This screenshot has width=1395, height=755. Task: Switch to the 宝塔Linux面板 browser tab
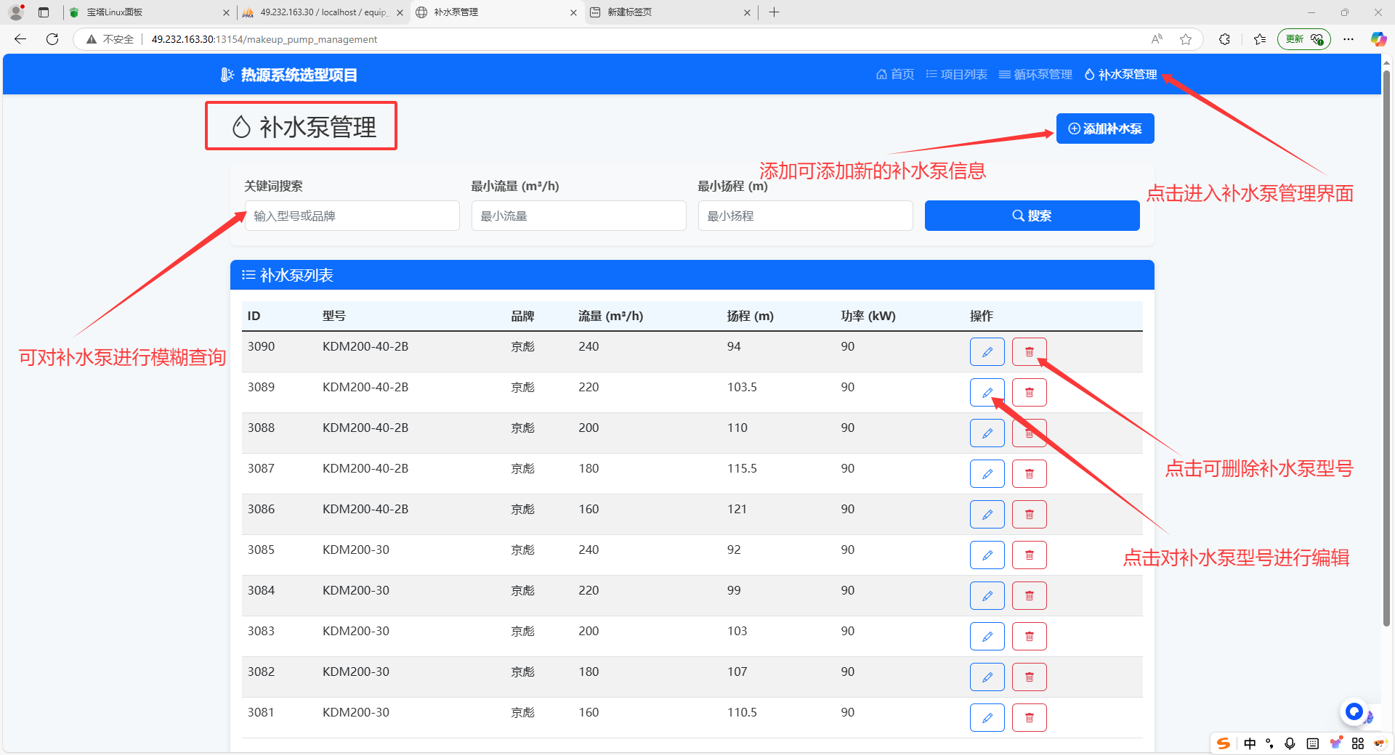(x=149, y=12)
